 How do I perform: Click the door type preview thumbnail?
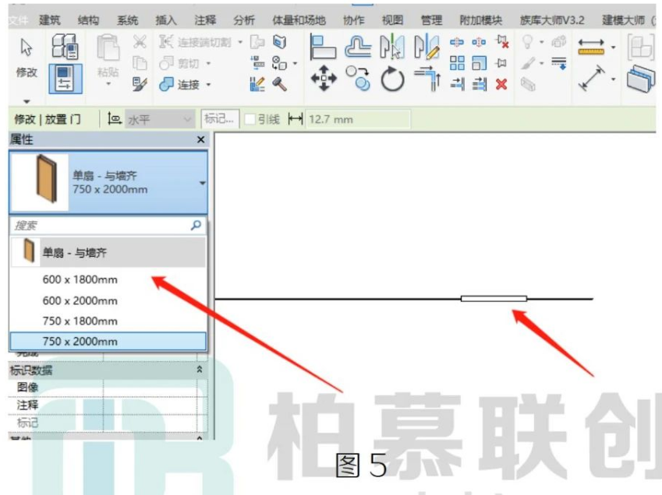pos(40,182)
